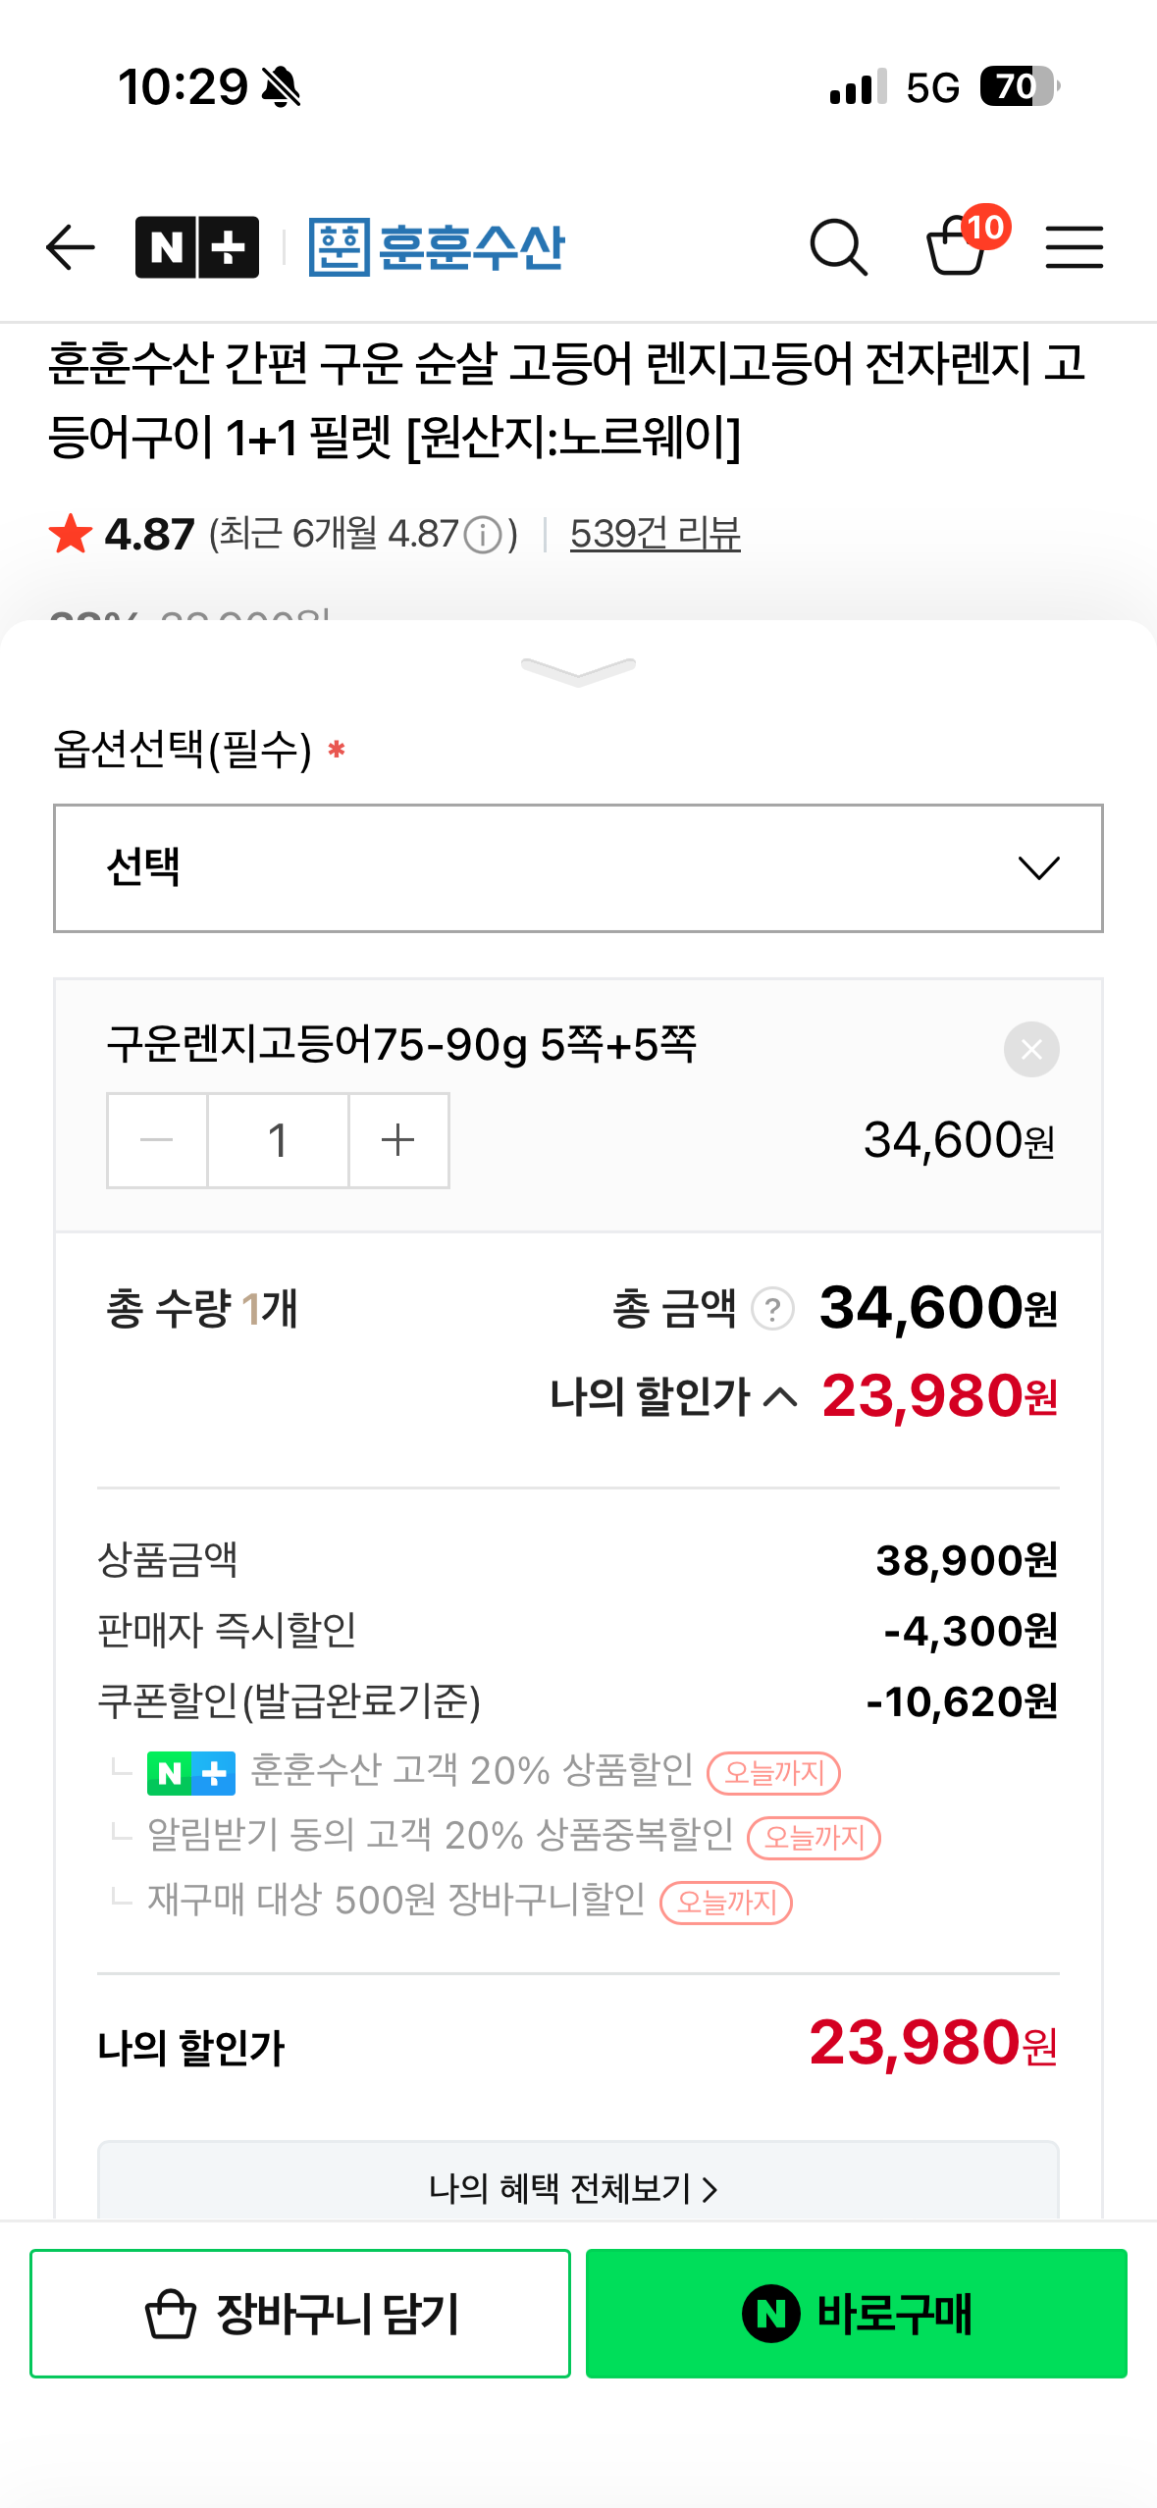Tap the product title text
The width and height of the screenshot is (1157, 2508).
coord(567,399)
